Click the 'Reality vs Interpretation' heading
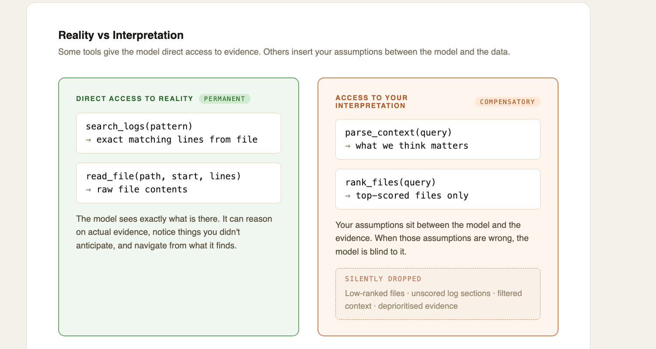This screenshot has width=656, height=349. point(121,35)
